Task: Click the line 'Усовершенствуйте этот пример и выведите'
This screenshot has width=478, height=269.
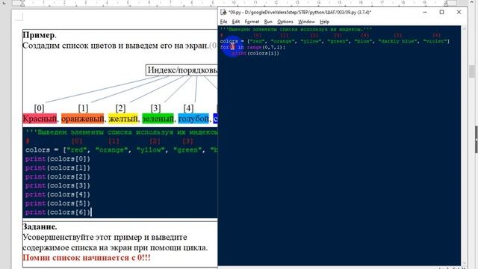Action: click(x=105, y=238)
